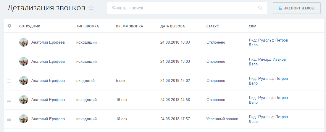Click the favorites star next to page title
Viewport: 326px width, 132px height.
[x=91, y=8]
